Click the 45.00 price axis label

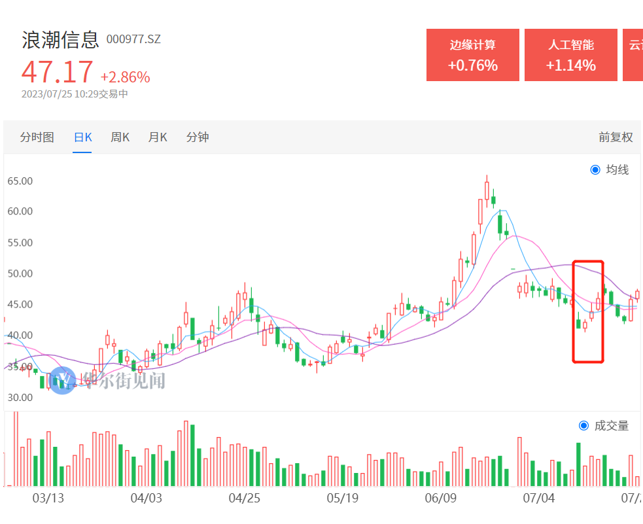(20, 304)
